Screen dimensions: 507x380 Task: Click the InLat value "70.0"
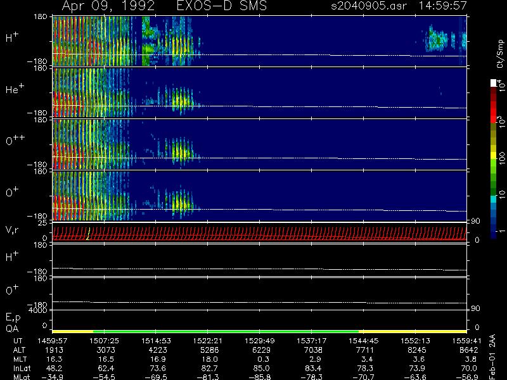pyautogui.click(x=470, y=368)
